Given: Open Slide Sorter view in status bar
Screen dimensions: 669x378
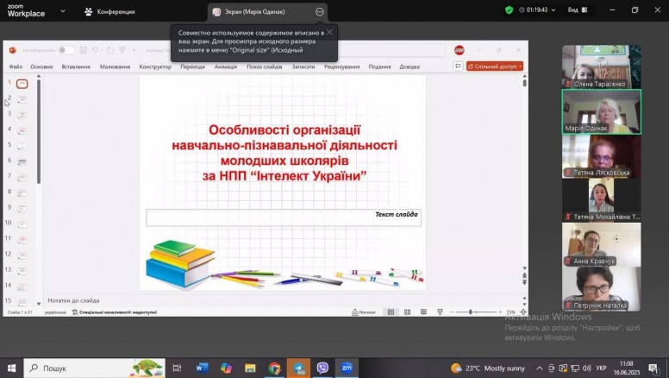Looking at the screenshot, I should [x=405, y=312].
